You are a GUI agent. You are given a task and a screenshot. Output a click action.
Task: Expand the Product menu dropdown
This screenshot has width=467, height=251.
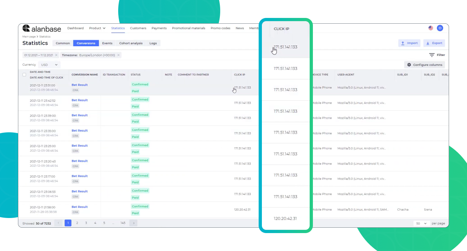point(97,28)
